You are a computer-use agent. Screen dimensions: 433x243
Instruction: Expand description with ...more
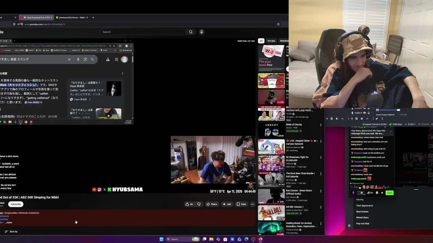9,222
